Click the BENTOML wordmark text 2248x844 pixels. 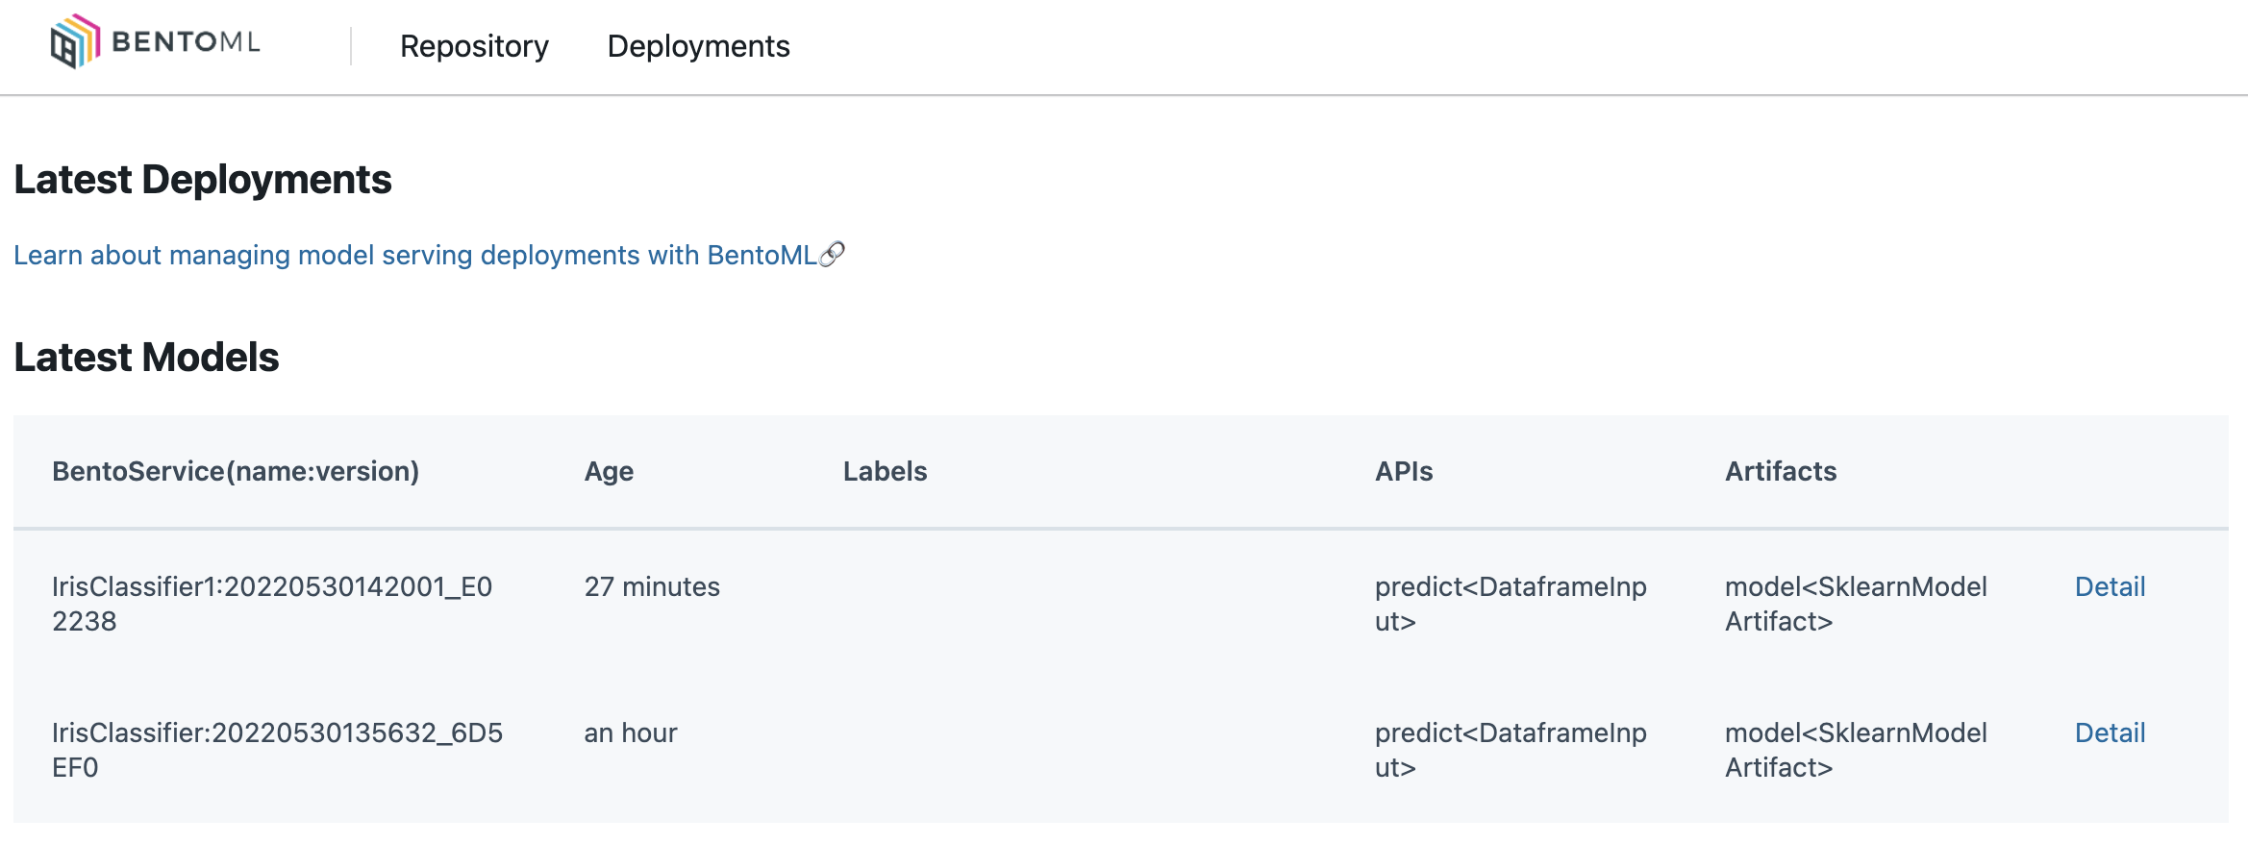(186, 42)
